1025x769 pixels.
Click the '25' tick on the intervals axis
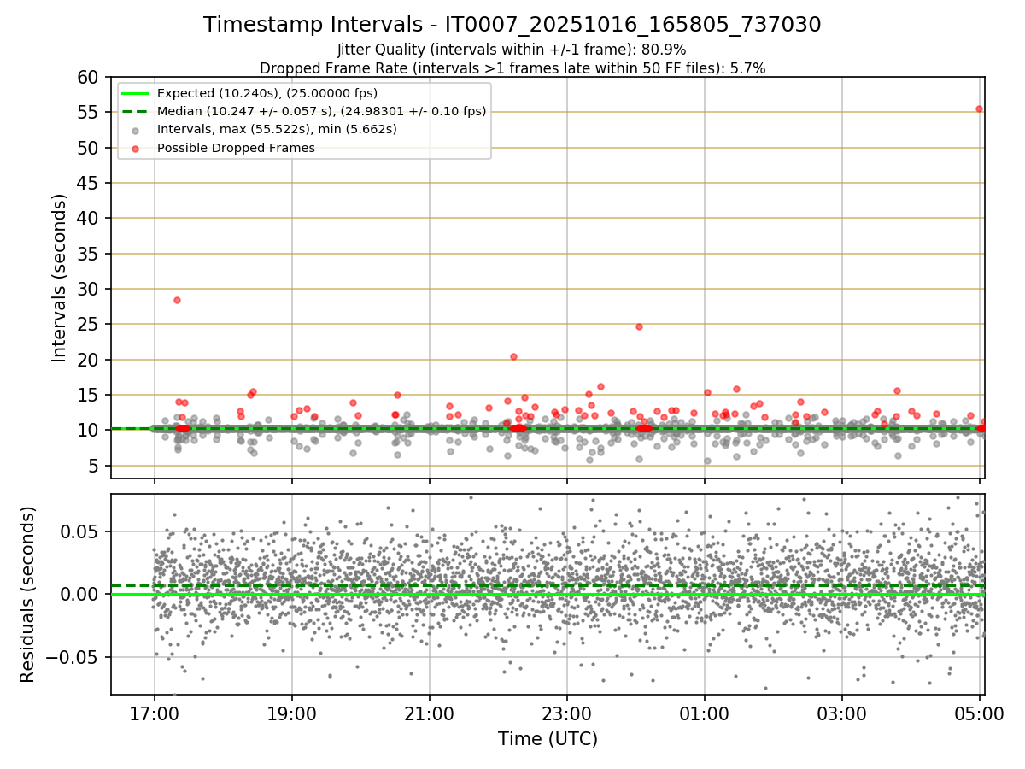pyautogui.click(x=88, y=325)
